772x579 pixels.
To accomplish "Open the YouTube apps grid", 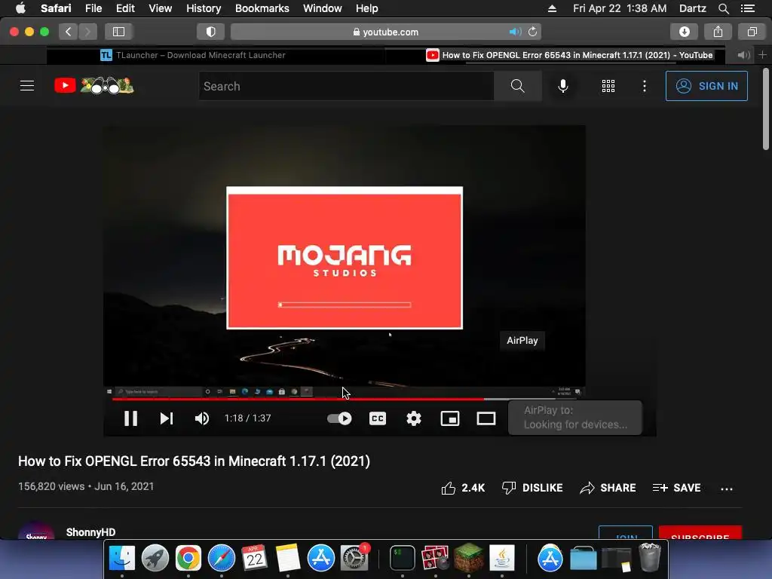I will tap(608, 86).
